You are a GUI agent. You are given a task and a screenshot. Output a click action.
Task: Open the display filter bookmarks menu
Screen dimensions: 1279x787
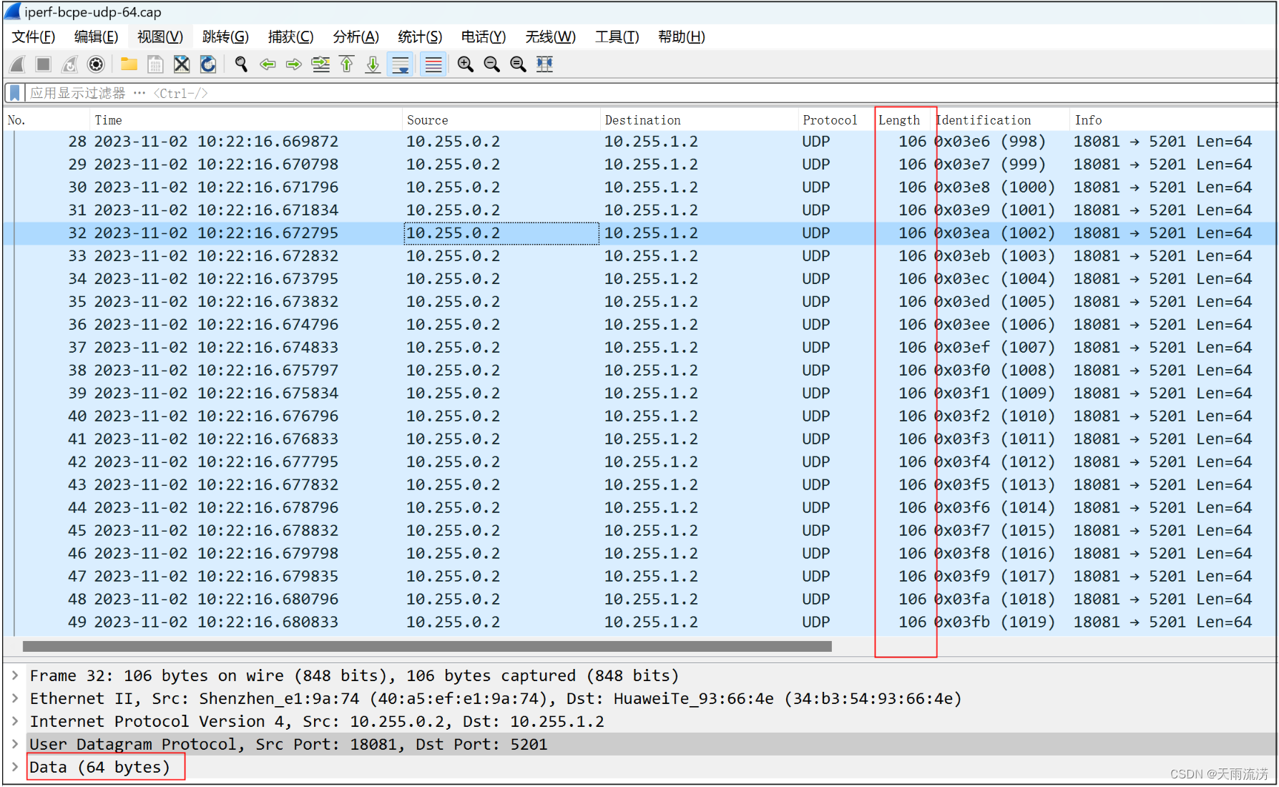coord(14,92)
